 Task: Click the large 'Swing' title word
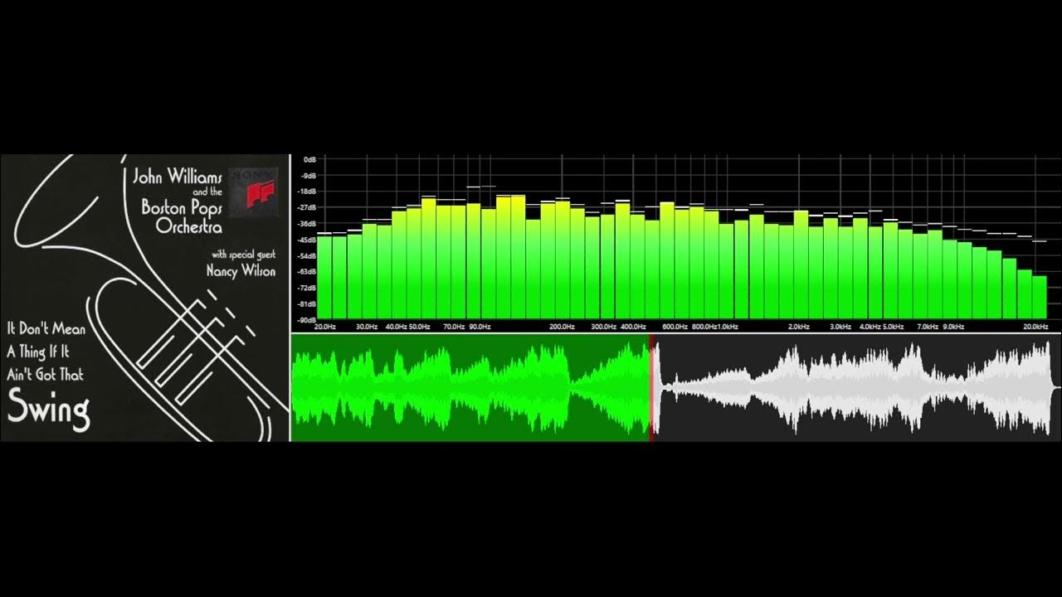tap(48, 409)
